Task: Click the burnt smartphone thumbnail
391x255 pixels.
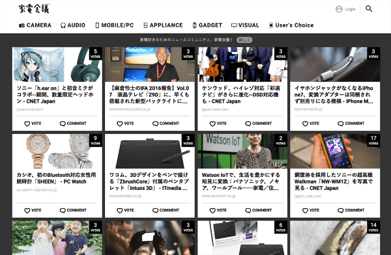Action: (335, 238)
